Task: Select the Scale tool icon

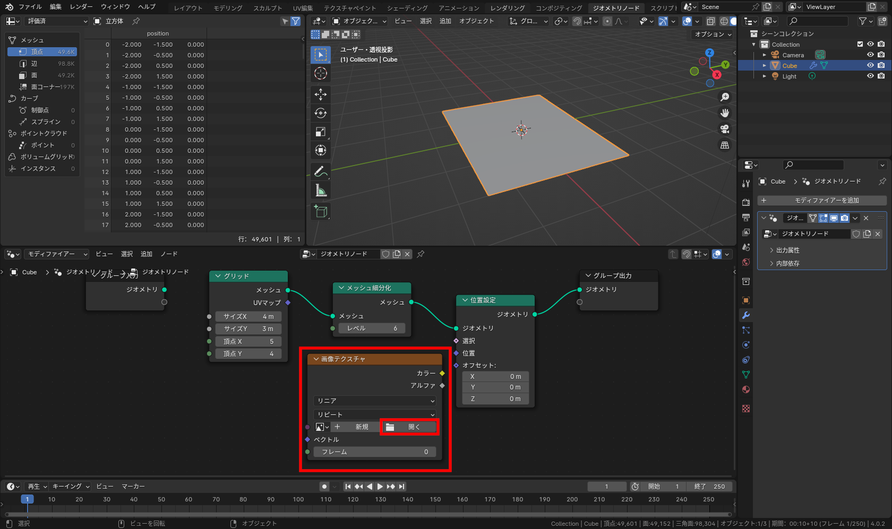Action: (x=320, y=132)
